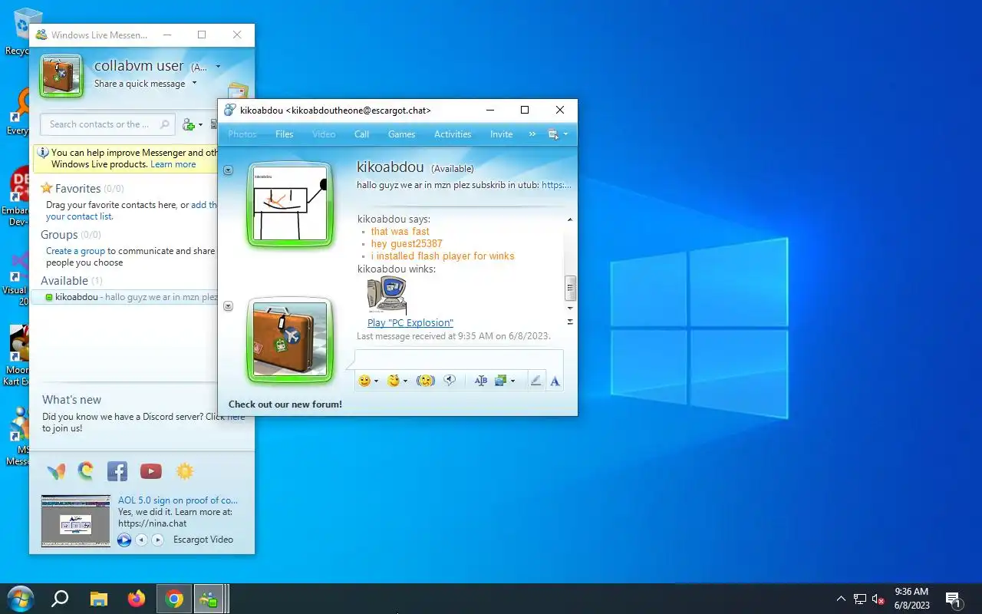Open the emoticon picker smiley icon
982x614 pixels.
click(x=364, y=381)
